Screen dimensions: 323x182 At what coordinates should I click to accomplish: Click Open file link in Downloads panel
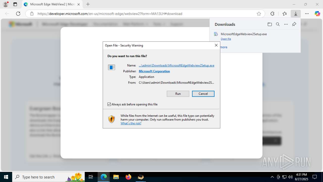(226, 39)
